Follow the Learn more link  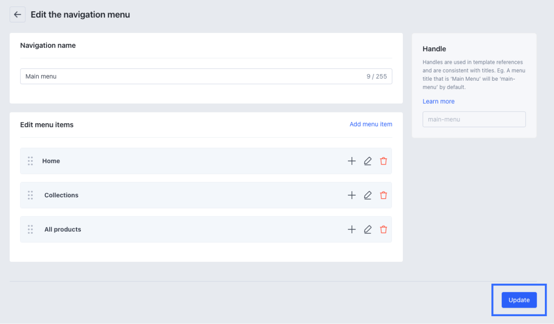click(438, 101)
